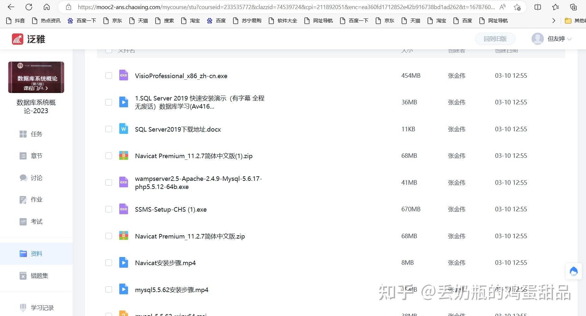Screen dimensions: 586x316
Task: Expand the 但友婷 user dropdown
Action: [569, 39]
